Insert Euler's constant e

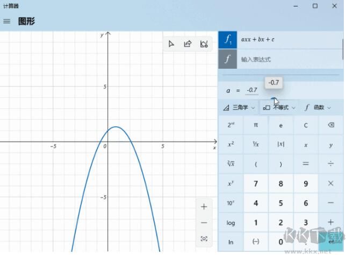[280, 125]
